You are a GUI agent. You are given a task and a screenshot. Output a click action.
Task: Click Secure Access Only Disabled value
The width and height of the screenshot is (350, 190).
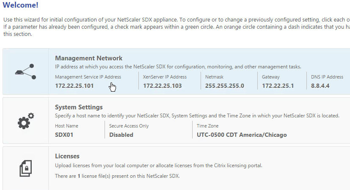[121, 135]
